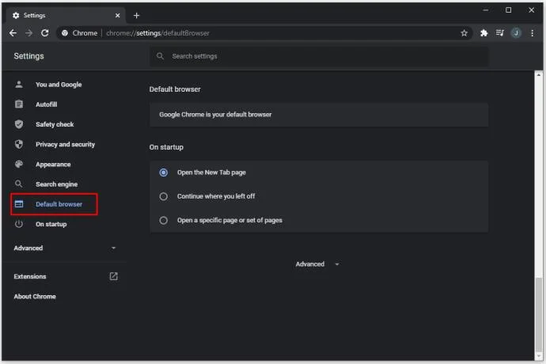546x364 pixels.
Task: Click the Privacy and security shield icon
Action: (19, 144)
